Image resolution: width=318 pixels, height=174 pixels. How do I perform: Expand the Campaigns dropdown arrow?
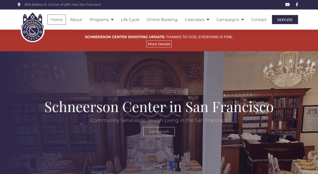click(x=243, y=20)
